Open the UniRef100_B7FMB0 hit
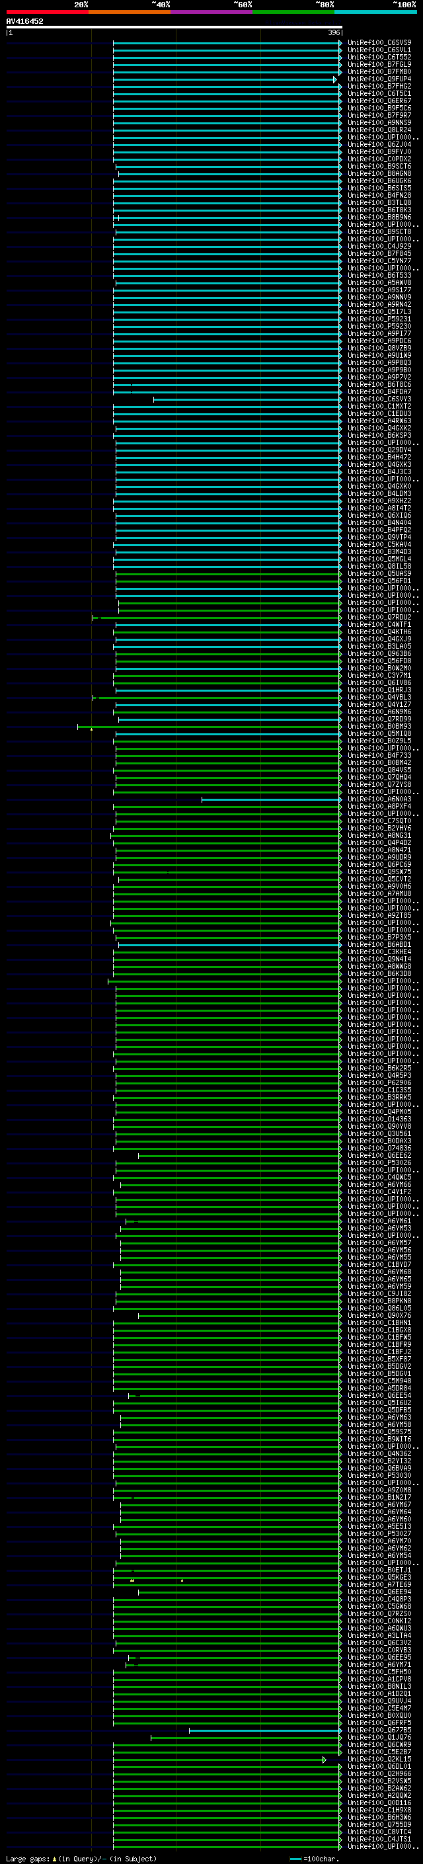This screenshot has height=1864, width=423. 379,71
